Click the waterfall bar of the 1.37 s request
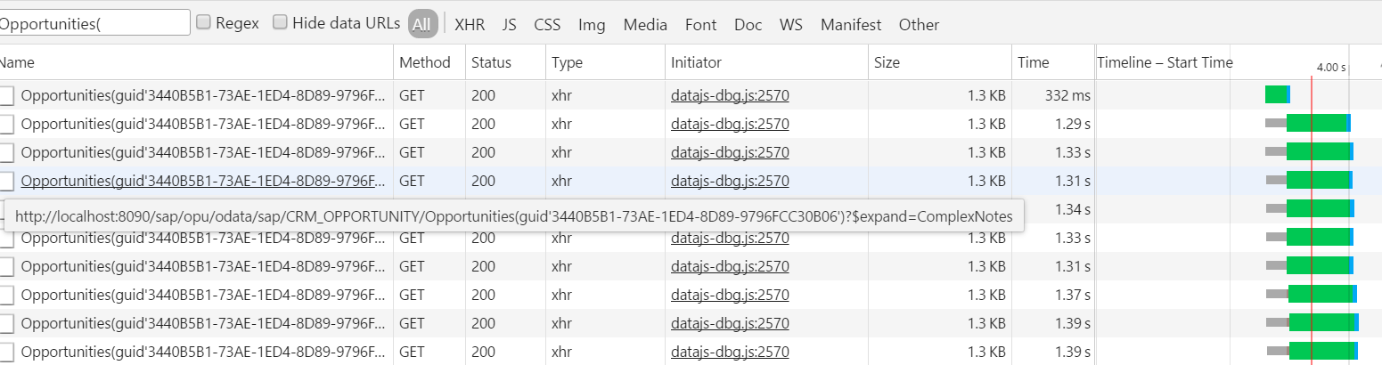 1312,294
